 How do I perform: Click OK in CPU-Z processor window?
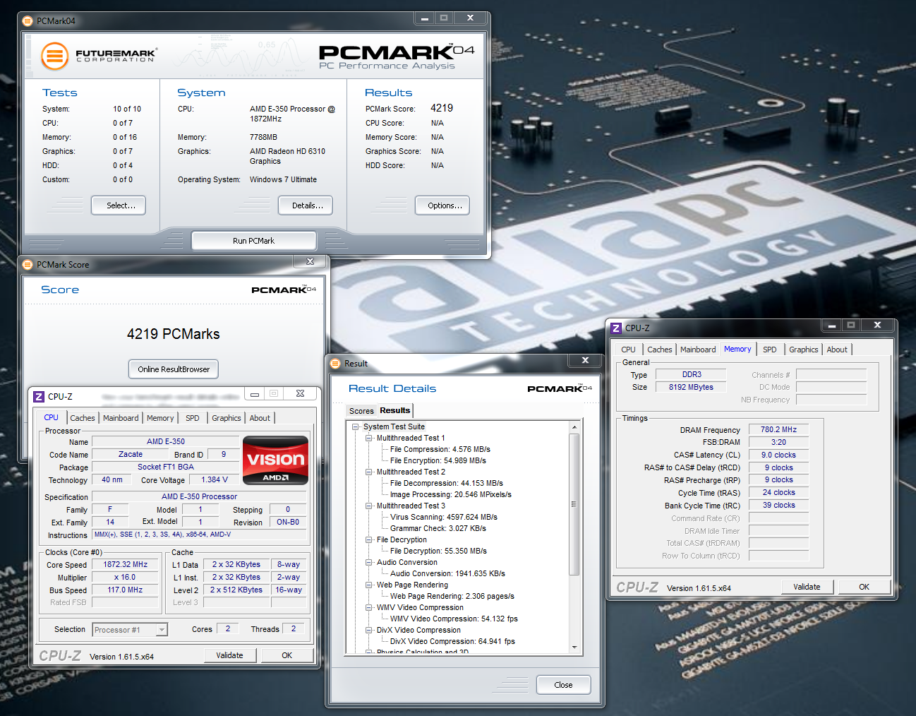click(x=287, y=655)
